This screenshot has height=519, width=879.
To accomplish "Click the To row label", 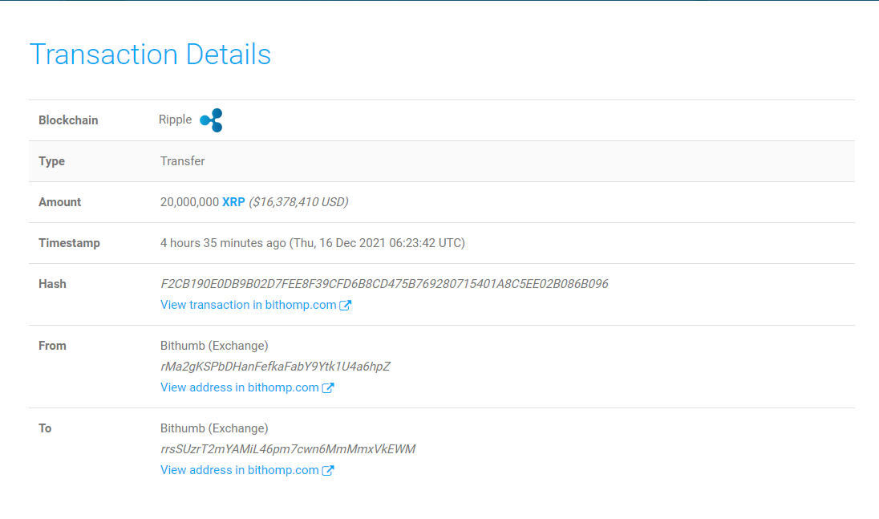I will (45, 428).
